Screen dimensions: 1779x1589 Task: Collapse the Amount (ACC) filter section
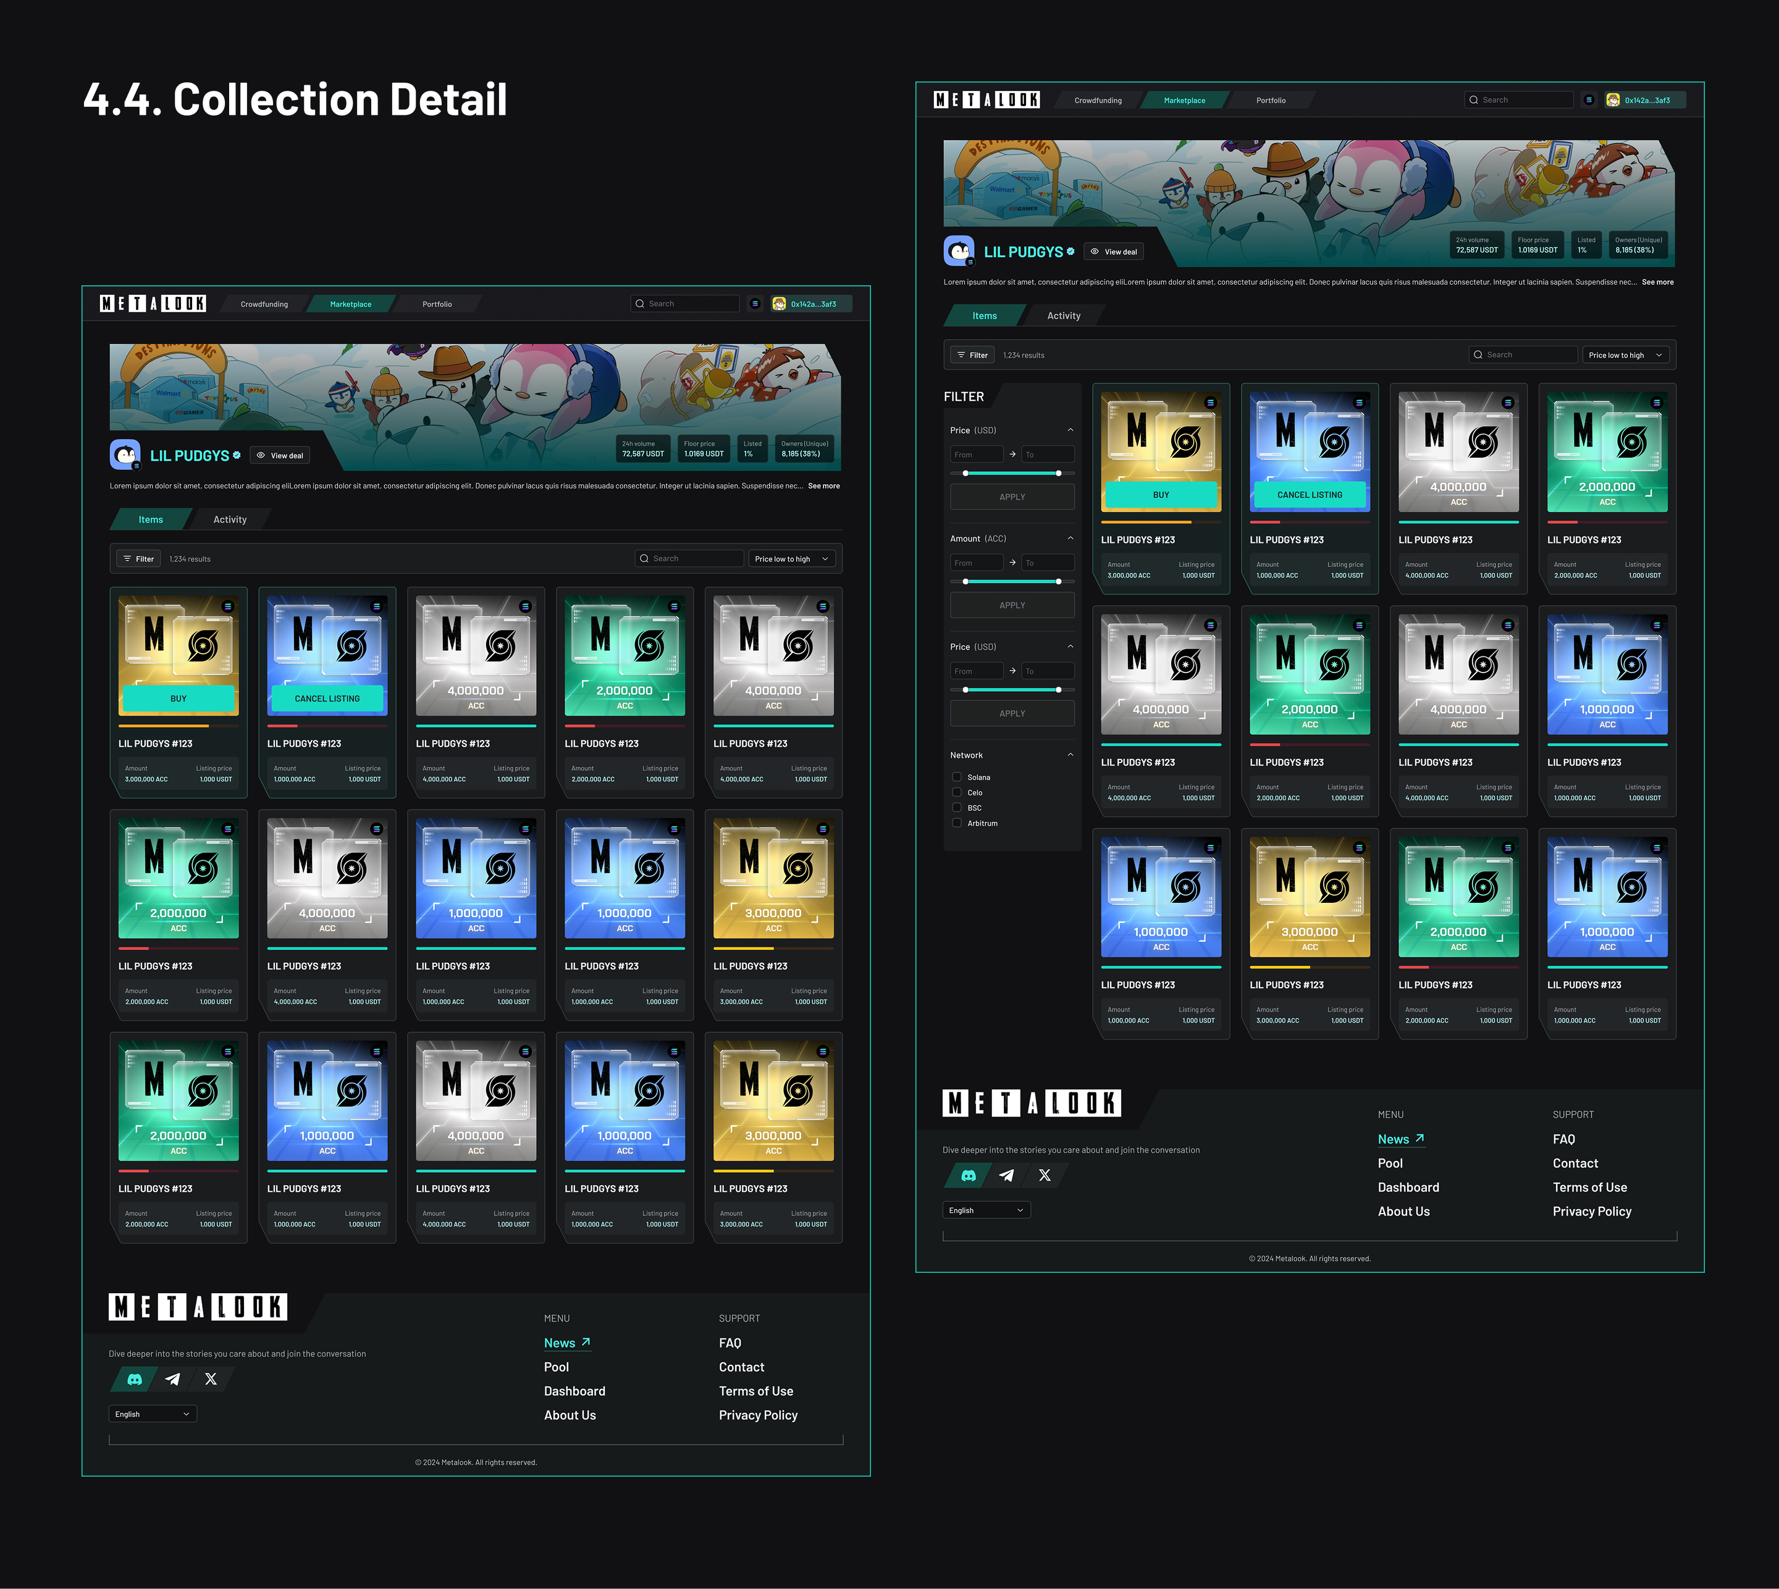point(1070,539)
